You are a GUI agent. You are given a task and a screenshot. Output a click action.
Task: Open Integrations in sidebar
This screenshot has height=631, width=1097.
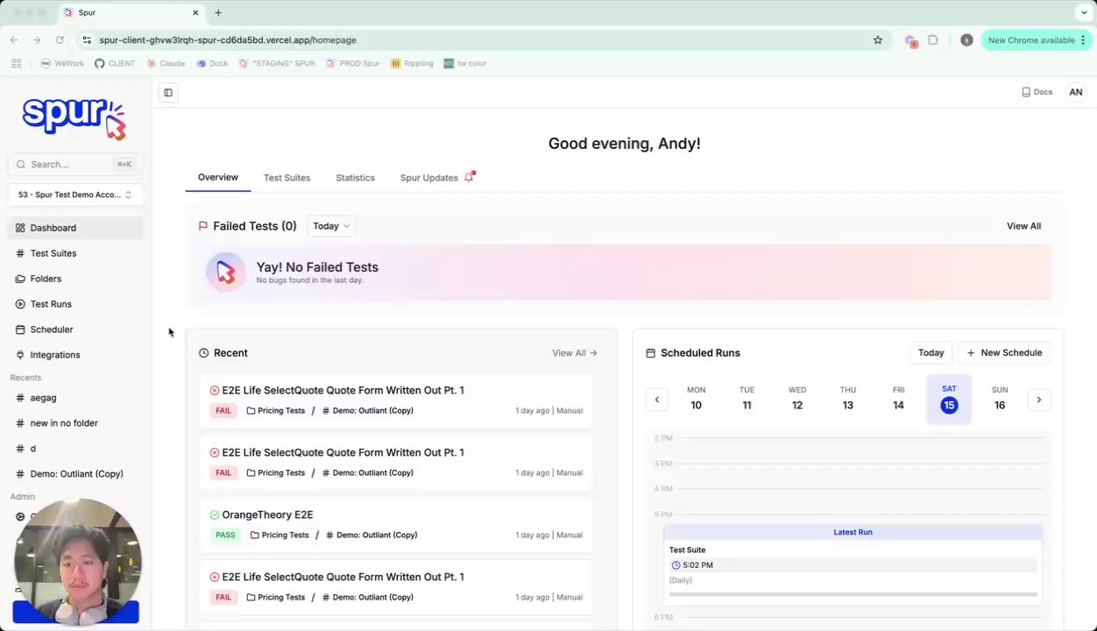click(x=76, y=355)
